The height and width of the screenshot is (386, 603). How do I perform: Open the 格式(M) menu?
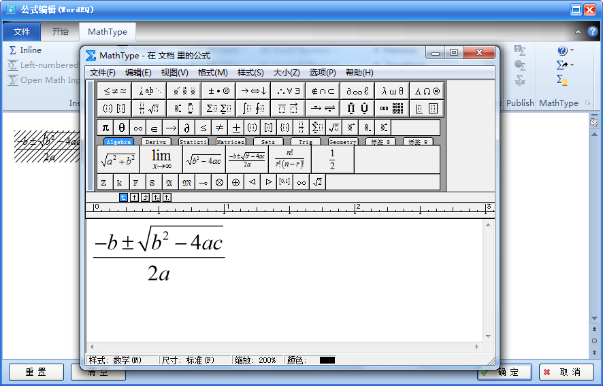tap(212, 73)
